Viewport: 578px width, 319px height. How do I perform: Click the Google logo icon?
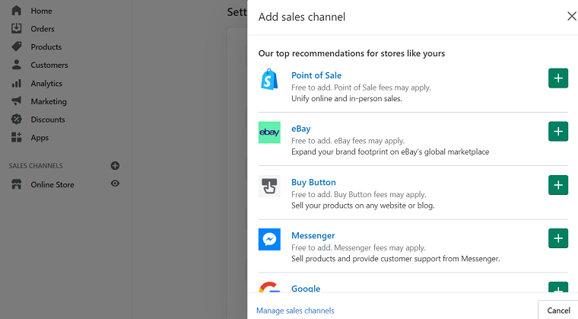coord(269,287)
